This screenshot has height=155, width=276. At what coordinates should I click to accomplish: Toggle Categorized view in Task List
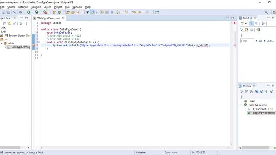pyautogui.click(x=252, y=24)
